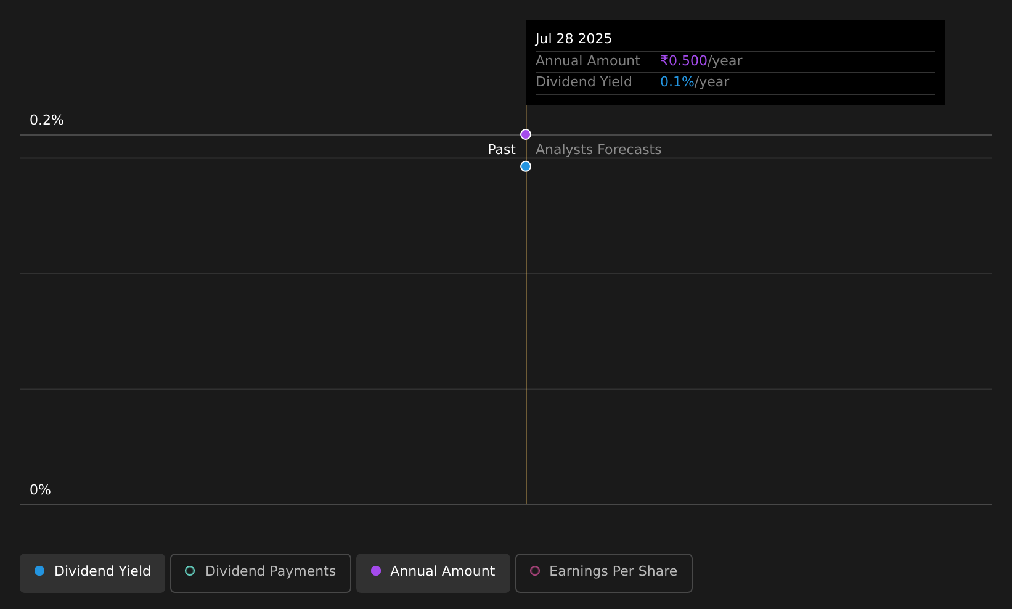Click the purple dot in Annual Amount legend
Screen dimensions: 1012x609
pos(376,571)
